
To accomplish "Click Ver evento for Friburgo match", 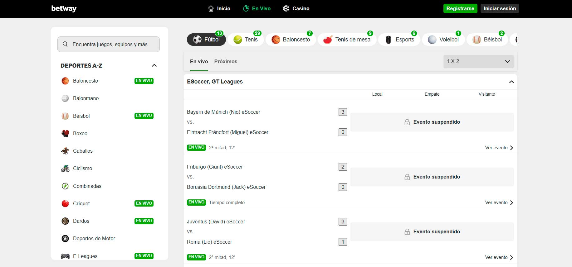I will point(499,203).
